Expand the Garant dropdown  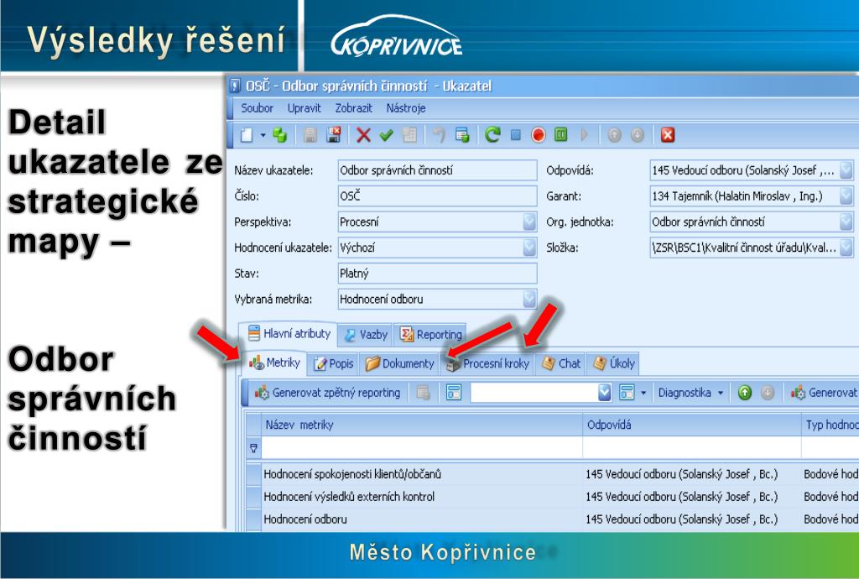(x=846, y=196)
